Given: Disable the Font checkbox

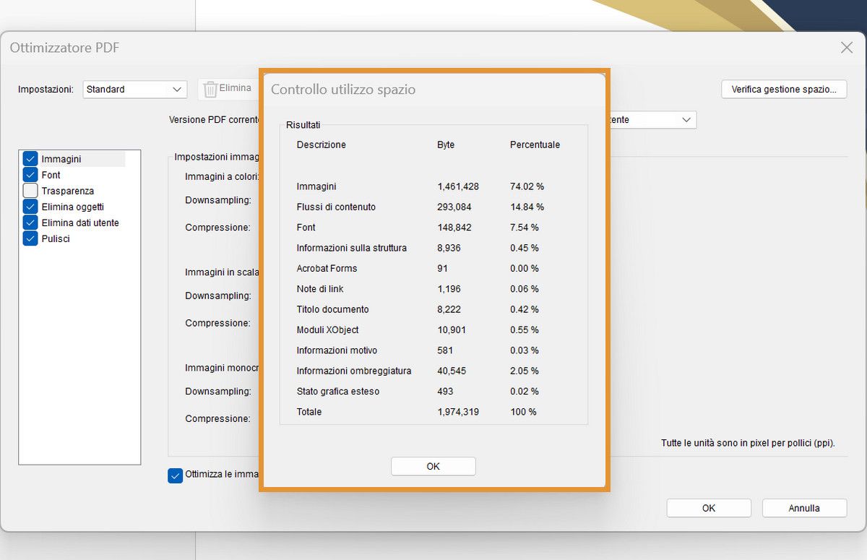Looking at the screenshot, I should click(30, 175).
